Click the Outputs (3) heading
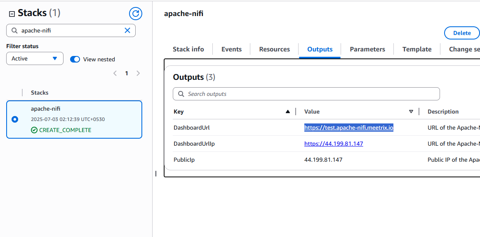Screen dimensions: 480x237 pos(194,77)
